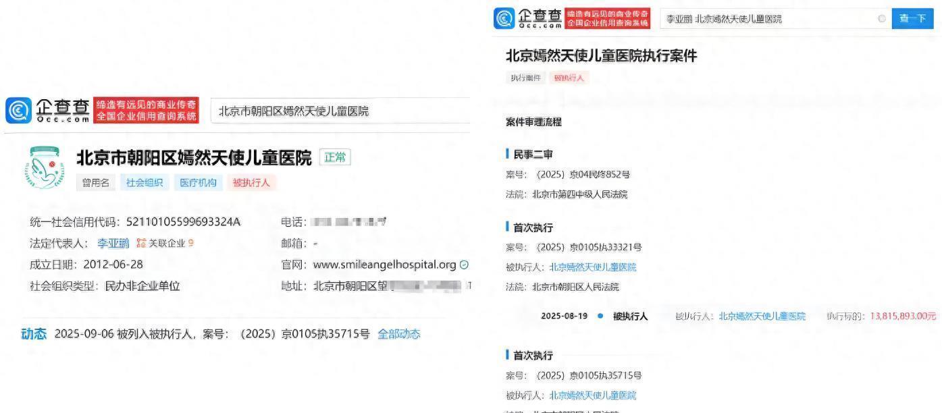Select the 医疗机构 tag
The width and height of the screenshot is (942, 413).
(198, 183)
